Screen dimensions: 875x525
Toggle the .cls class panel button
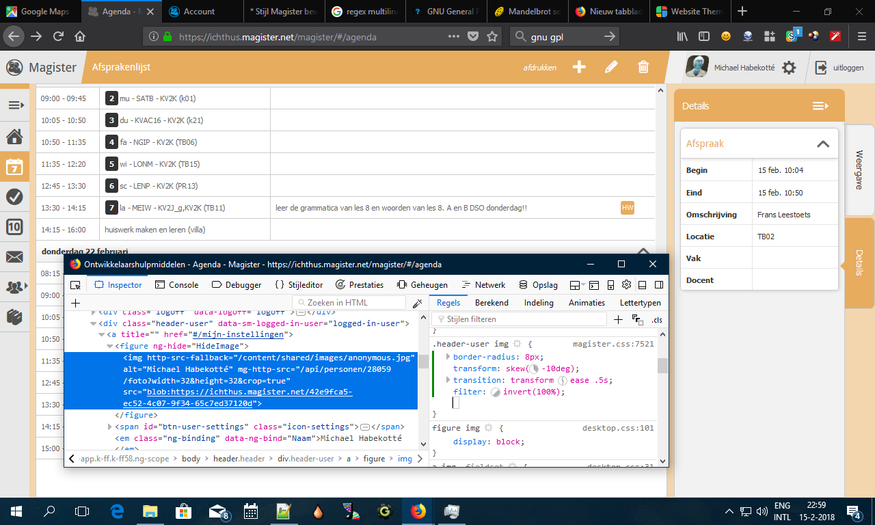656,320
